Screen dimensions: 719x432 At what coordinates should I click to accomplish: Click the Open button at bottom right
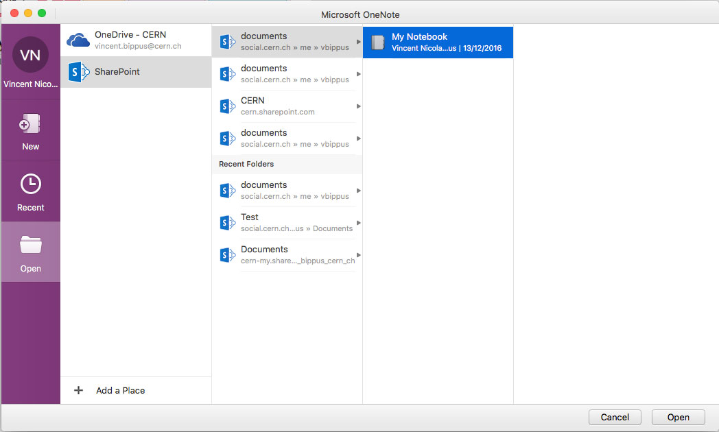(x=679, y=417)
